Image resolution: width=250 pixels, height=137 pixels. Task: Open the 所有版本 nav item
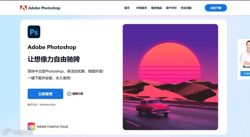point(142,8)
